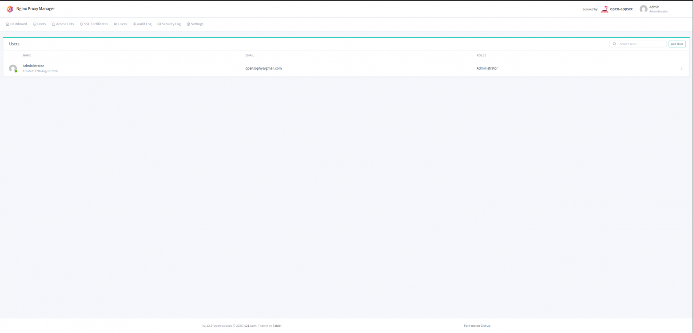Click the Nginx Proxy Manager logo icon
The height and width of the screenshot is (333, 693).
[10, 9]
